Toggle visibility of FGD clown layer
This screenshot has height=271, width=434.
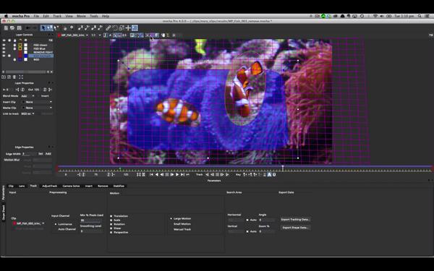coord(4,45)
